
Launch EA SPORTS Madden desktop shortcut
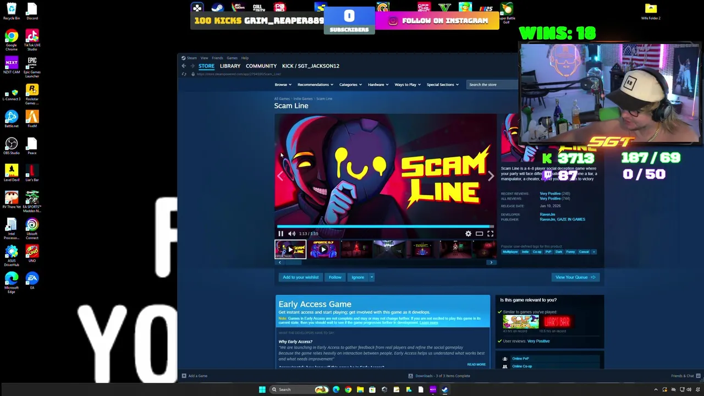pyautogui.click(x=32, y=202)
